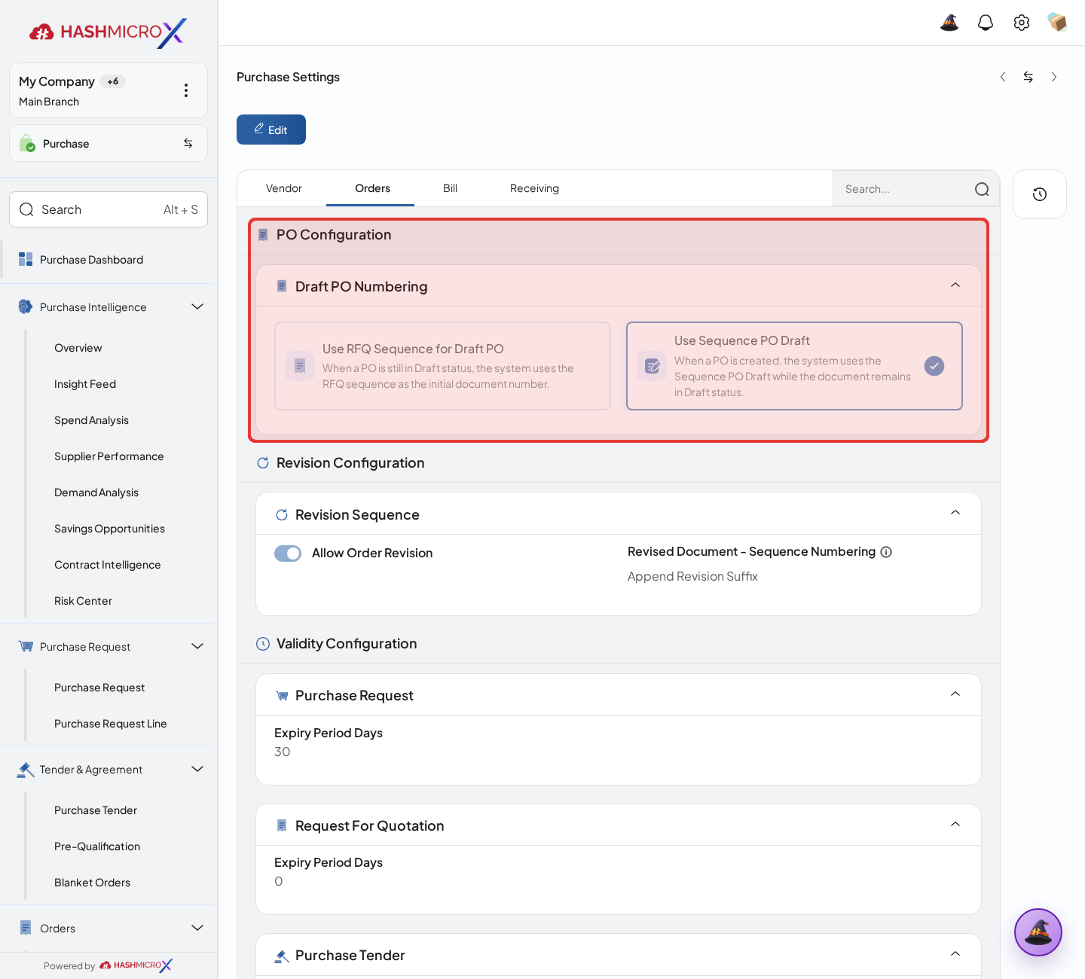The height and width of the screenshot is (979, 1085).
Task: Go to next record arrow
Action: click(1054, 77)
